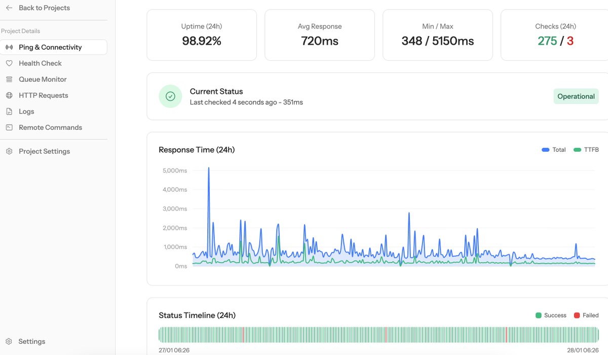Click the first red failed timeline marker

point(243,335)
